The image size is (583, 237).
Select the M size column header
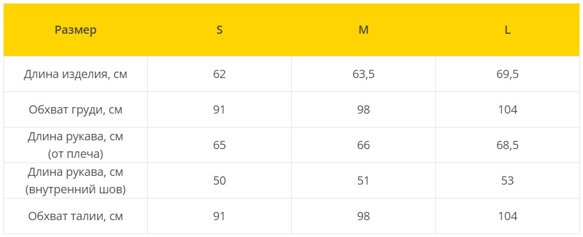point(363,30)
